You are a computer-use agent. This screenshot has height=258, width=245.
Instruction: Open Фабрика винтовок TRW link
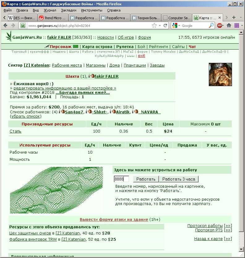[x=33, y=239]
